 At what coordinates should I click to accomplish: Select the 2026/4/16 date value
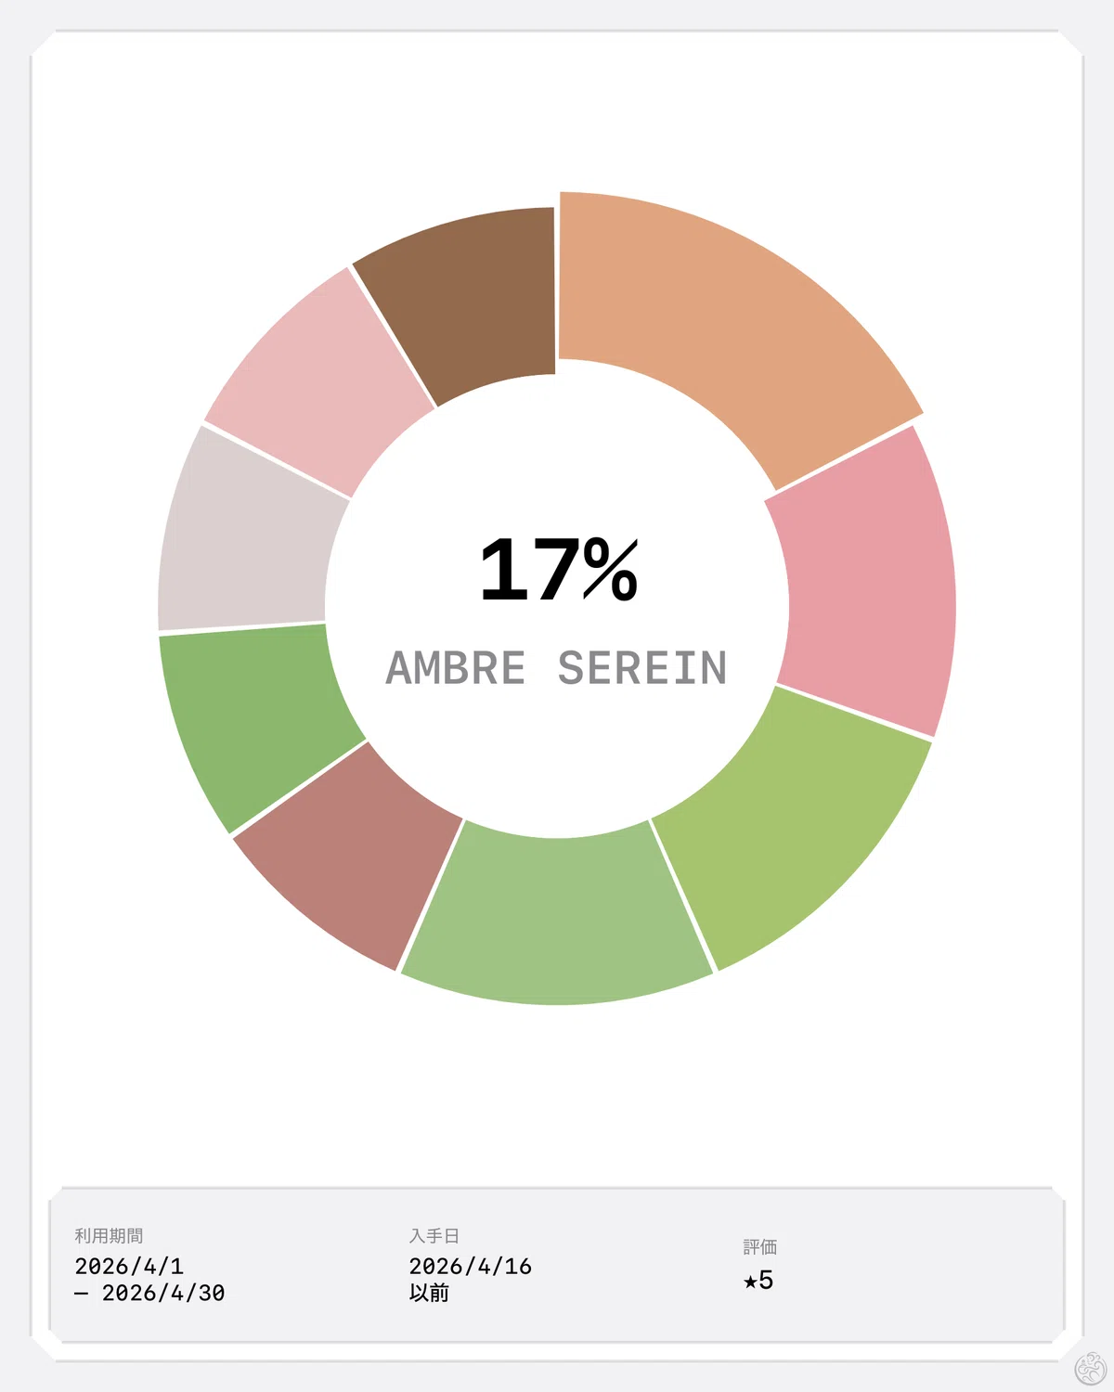pyautogui.click(x=471, y=1266)
